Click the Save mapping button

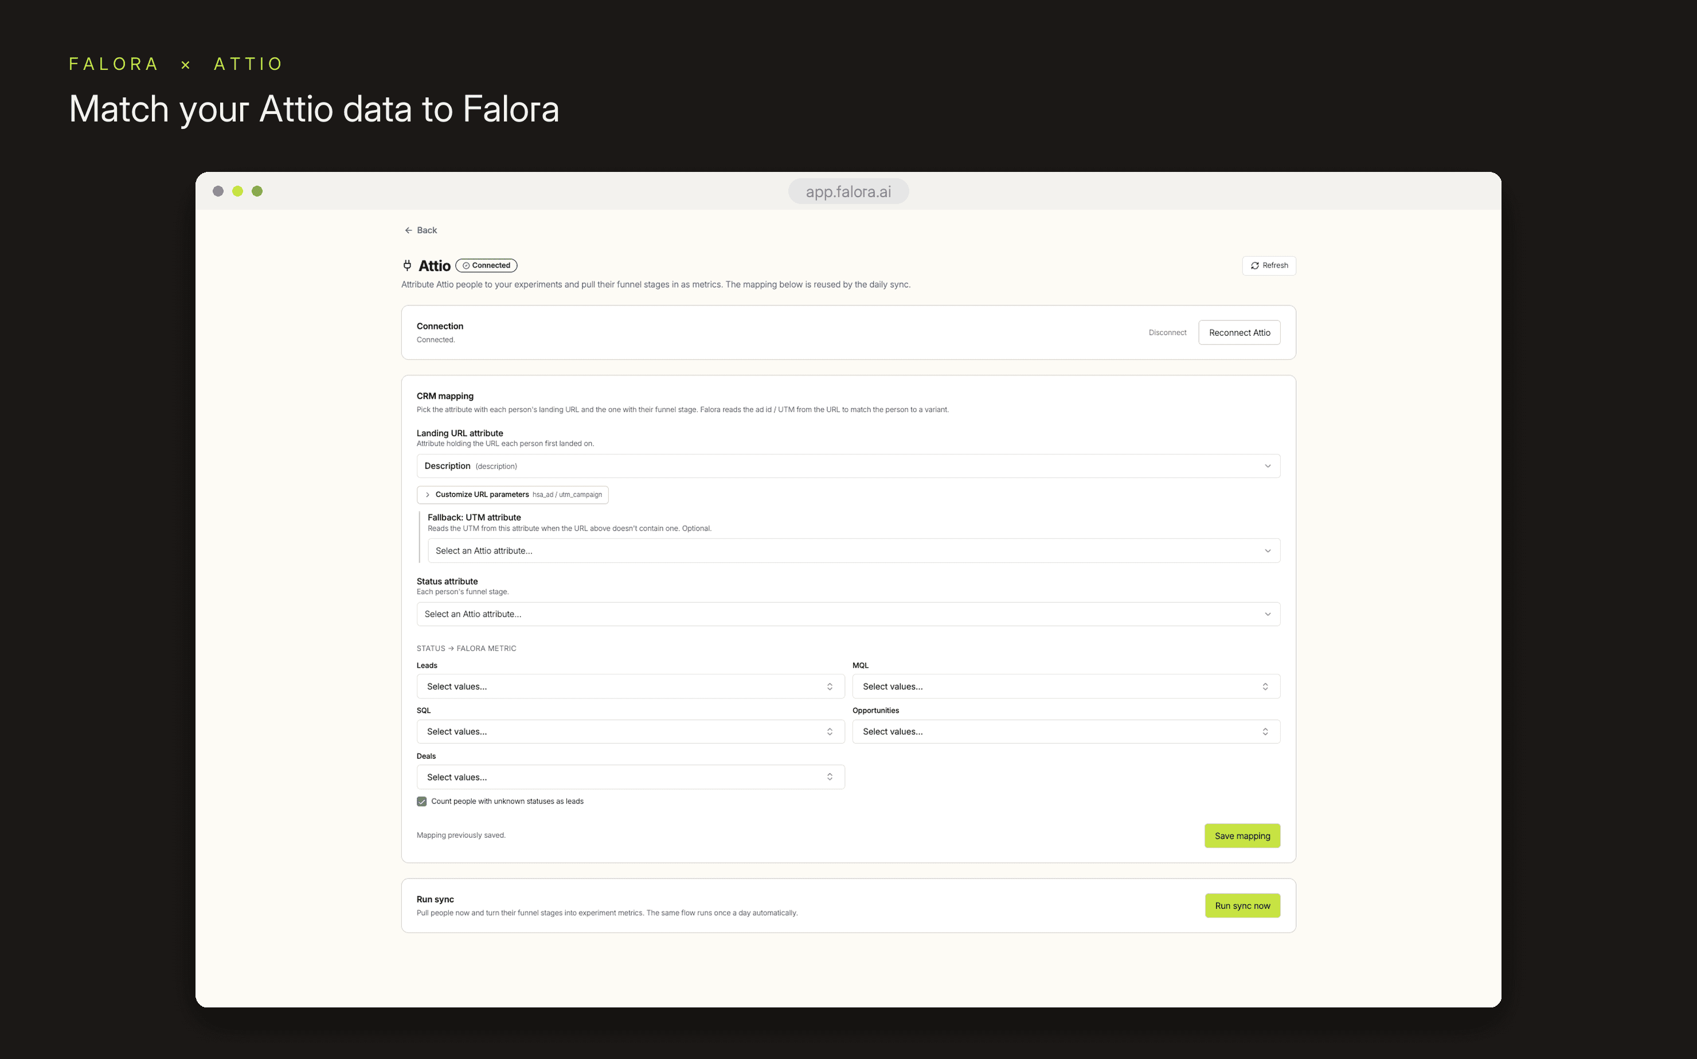1242,836
